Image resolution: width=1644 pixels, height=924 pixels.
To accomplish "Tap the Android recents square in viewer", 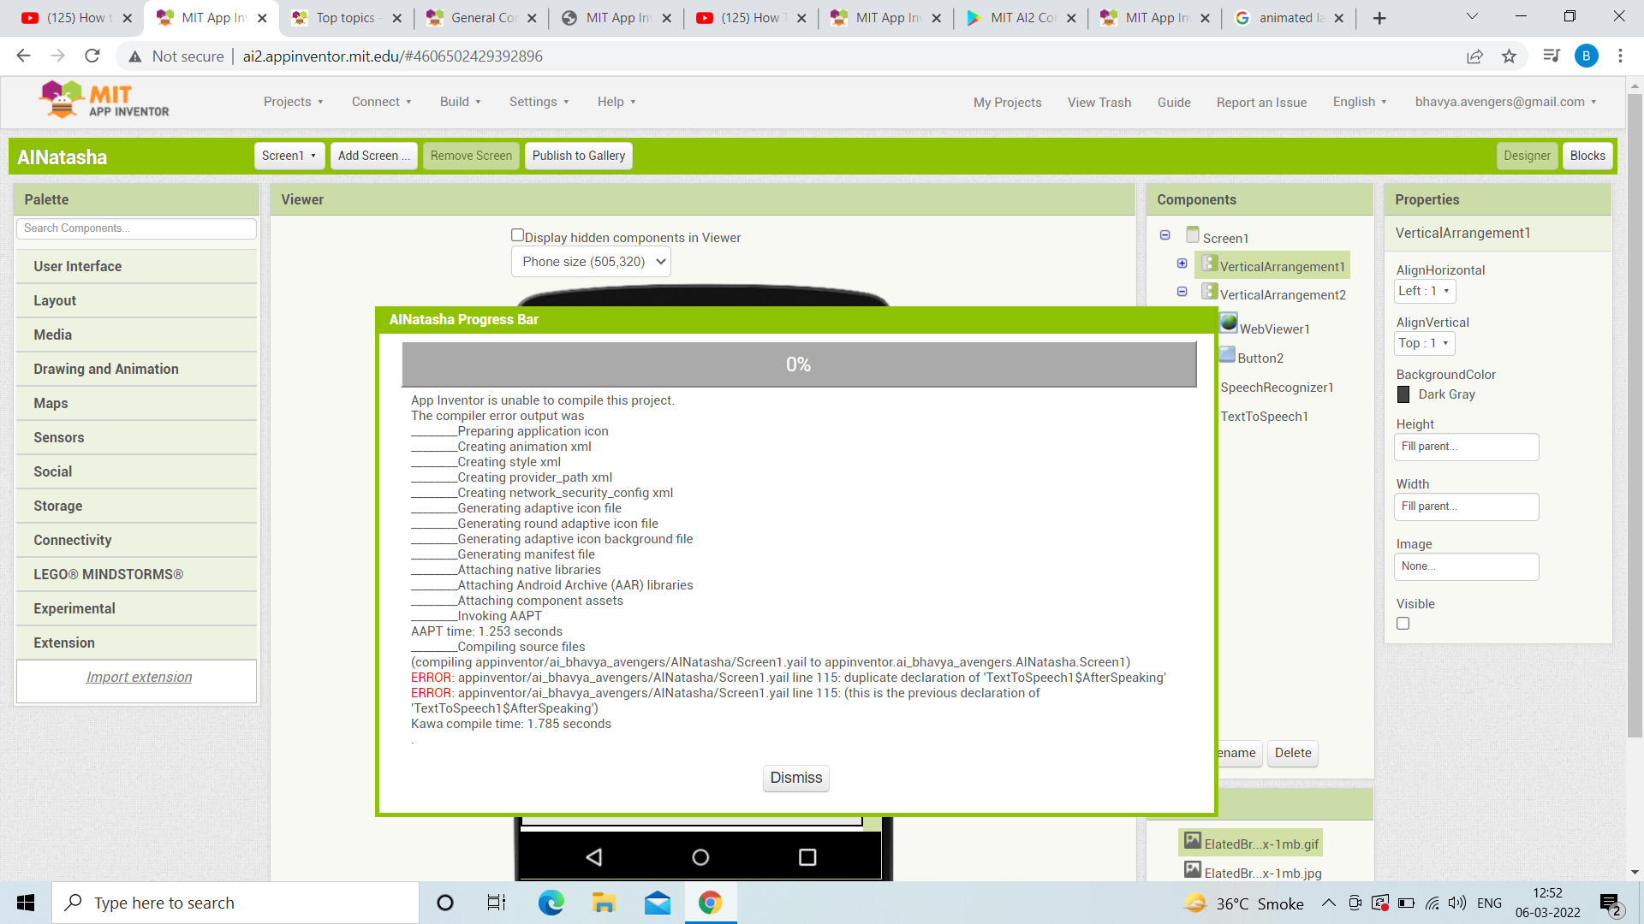I will coord(807,857).
